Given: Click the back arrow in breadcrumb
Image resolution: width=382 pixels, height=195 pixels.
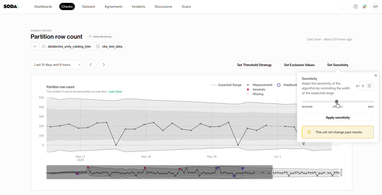Looking at the screenshot, I should click(35, 46).
